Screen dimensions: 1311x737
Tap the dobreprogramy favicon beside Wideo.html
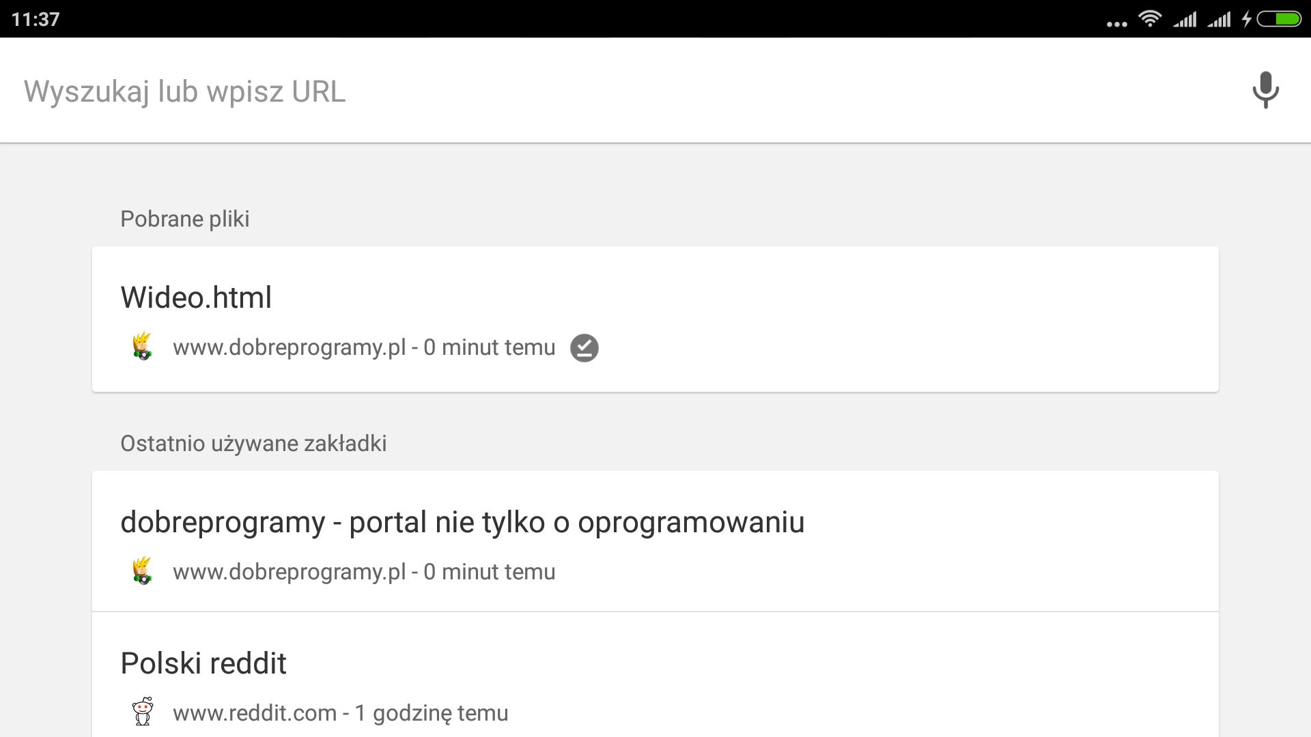pos(142,347)
